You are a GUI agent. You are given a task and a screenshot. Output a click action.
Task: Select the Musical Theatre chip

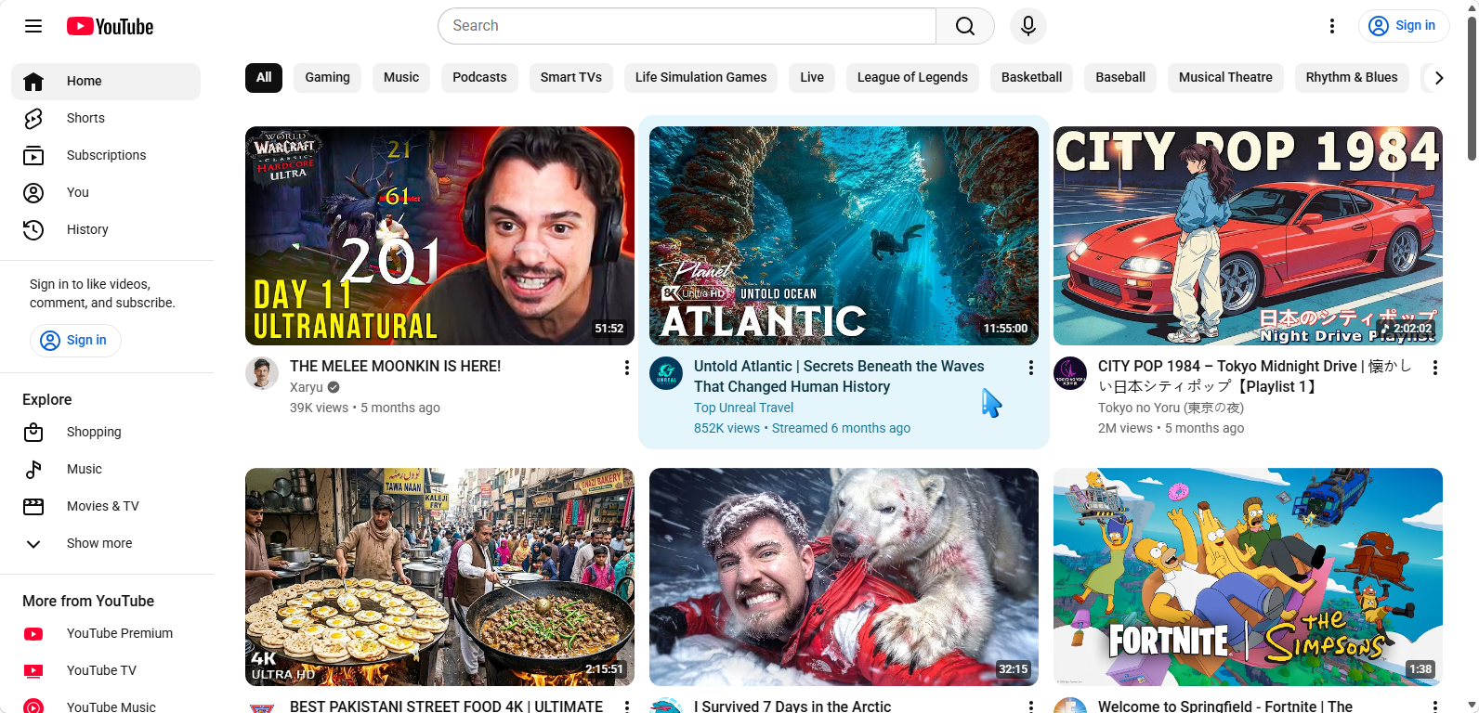(x=1225, y=77)
